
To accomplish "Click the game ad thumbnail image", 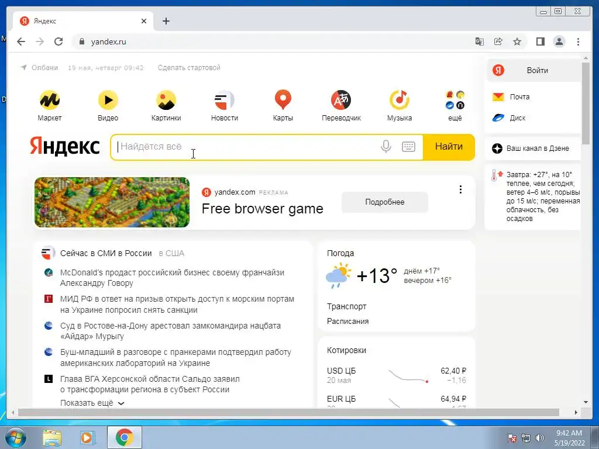I will pos(112,202).
